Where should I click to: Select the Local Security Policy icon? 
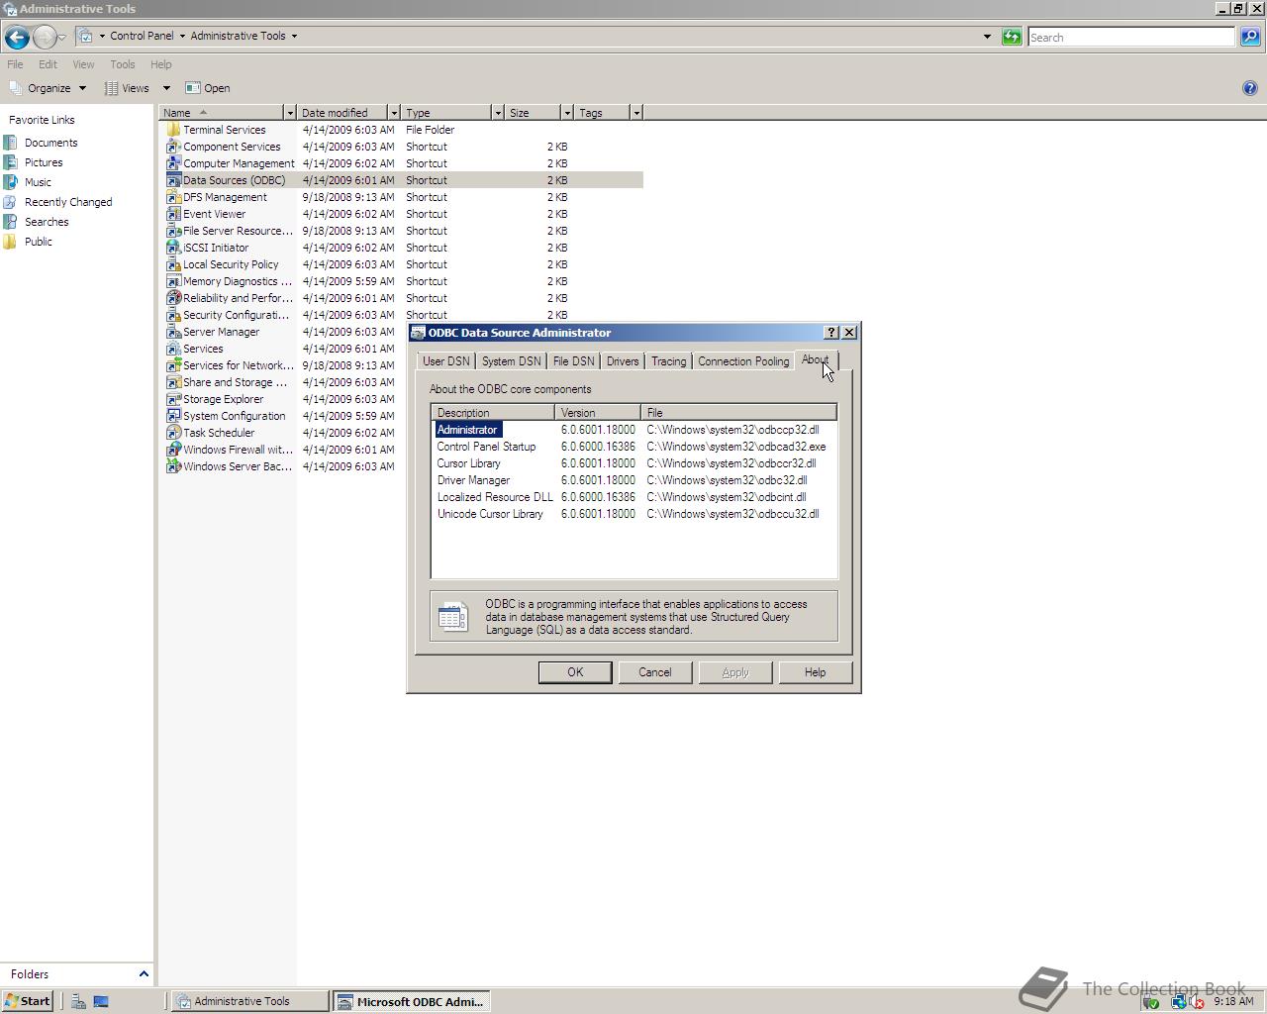[x=173, y=264]
